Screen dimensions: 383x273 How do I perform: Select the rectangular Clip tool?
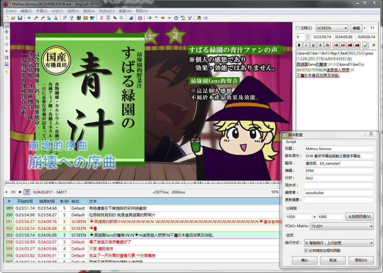point(6,58)
